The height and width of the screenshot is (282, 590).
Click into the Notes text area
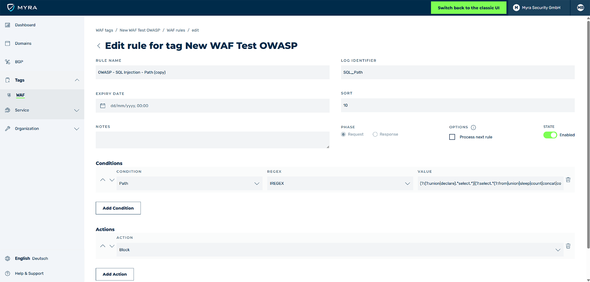point(213,140)
